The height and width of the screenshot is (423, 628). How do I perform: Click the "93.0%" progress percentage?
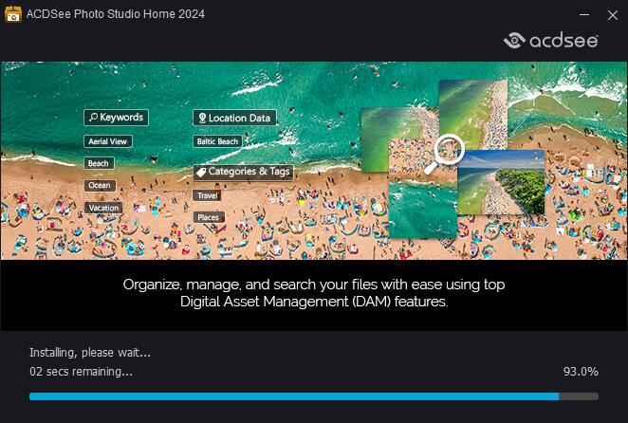(x=581, y=372)
